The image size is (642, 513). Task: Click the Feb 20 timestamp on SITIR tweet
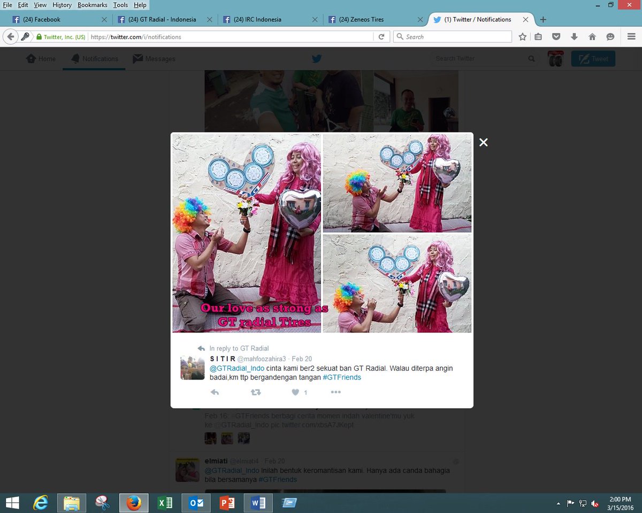click(302, 359)
